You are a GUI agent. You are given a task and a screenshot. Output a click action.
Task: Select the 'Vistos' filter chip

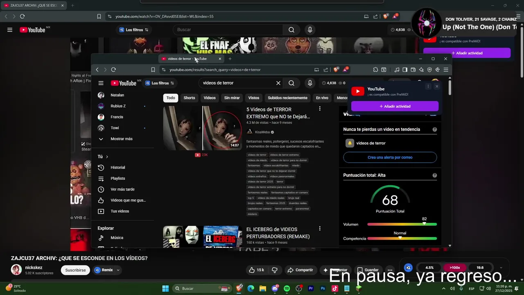coord(254,98)
